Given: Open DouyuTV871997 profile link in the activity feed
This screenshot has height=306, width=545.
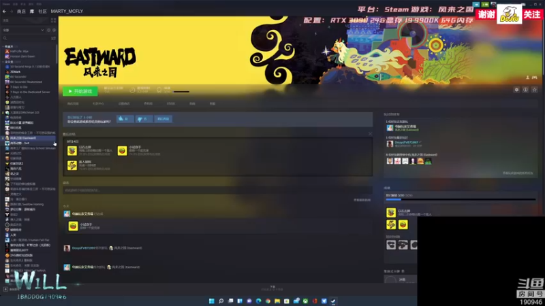Looking at the screenshot, I should [83, 248].
